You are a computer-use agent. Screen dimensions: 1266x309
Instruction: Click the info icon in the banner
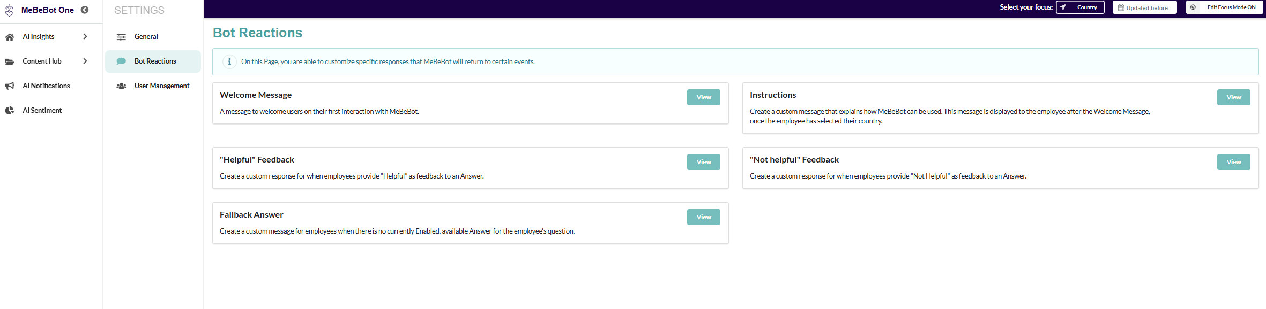click(229, 61)
